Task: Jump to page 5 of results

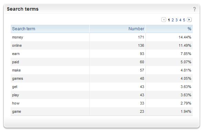Action: click(184, 20)
